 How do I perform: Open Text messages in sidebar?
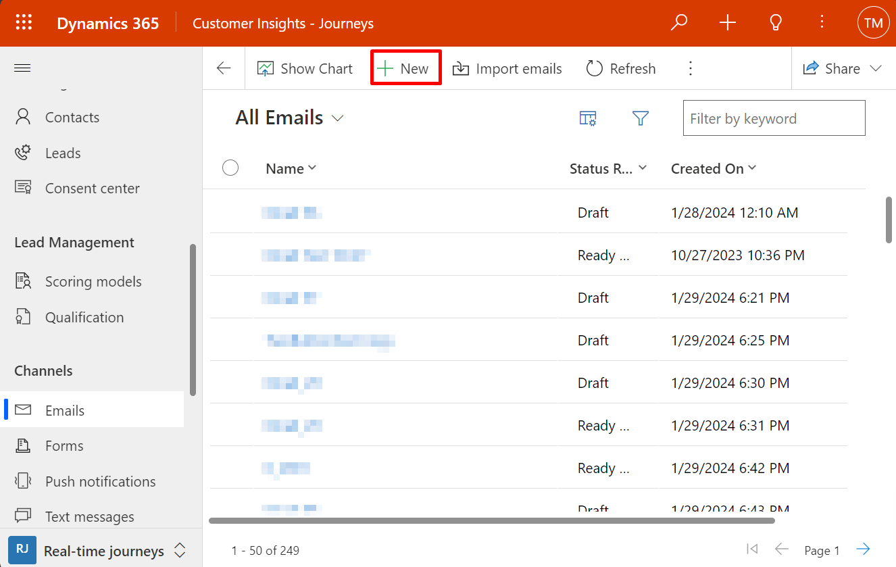tap(89, 517)
